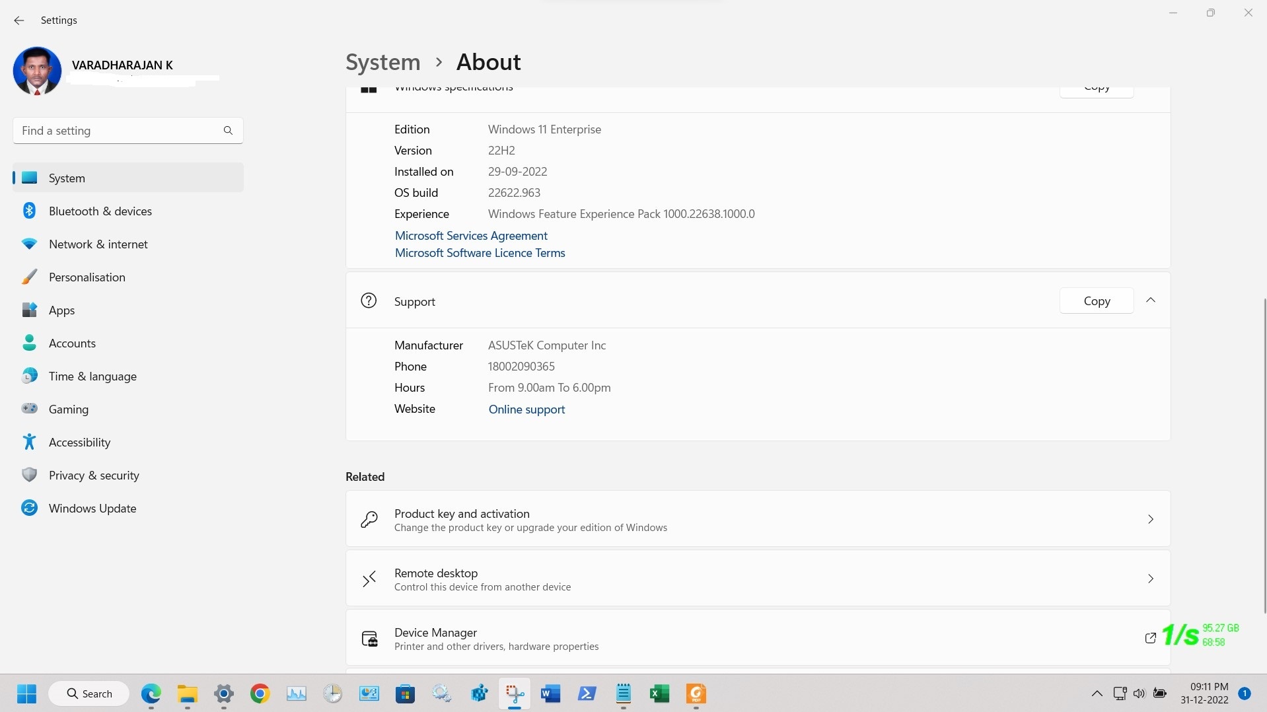
Task: Open Apps settings
Action: (x=128, y=310)
